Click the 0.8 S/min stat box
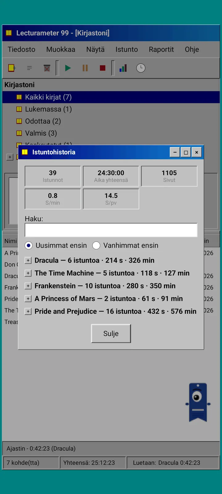222x494 pixels. [x=53, y=199]
